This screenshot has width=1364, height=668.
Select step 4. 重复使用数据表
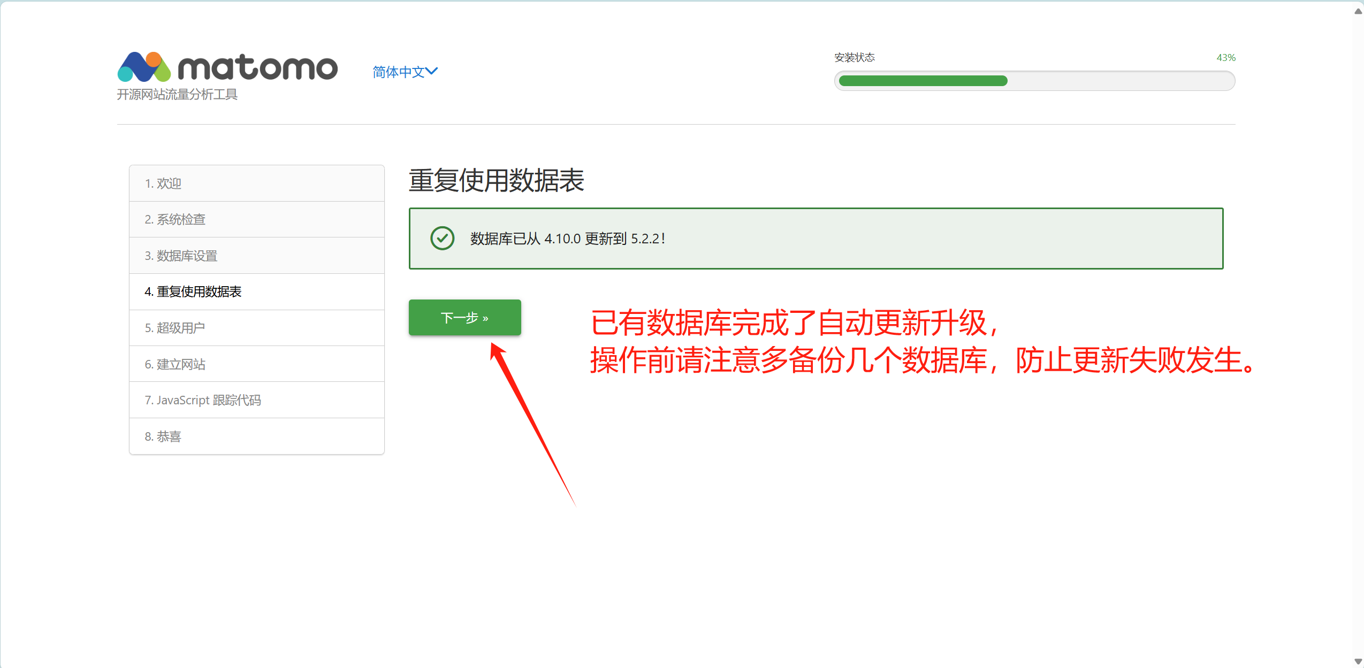click(x=193, y=291)
